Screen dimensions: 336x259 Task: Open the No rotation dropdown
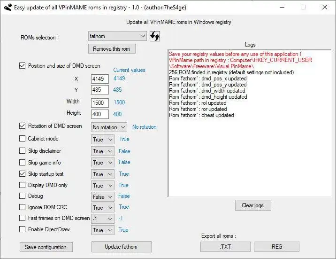coord(109,127)
